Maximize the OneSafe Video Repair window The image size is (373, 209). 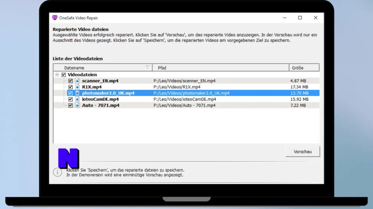[x=300, y=18]
